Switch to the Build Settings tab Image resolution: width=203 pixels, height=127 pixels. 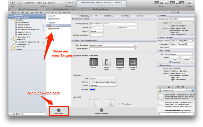109,16
